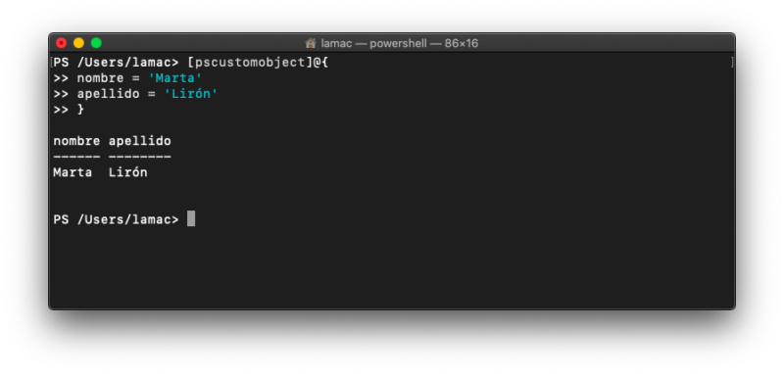Click the window title 'lamac — powershell — 86×16'

click(400, 43)
